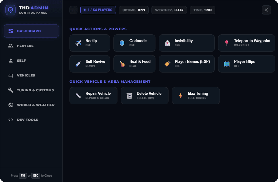Enable Player Names (ESP)
Image resolution: width=278 pixels, height=182 pixels.
[x=187, y=64]
